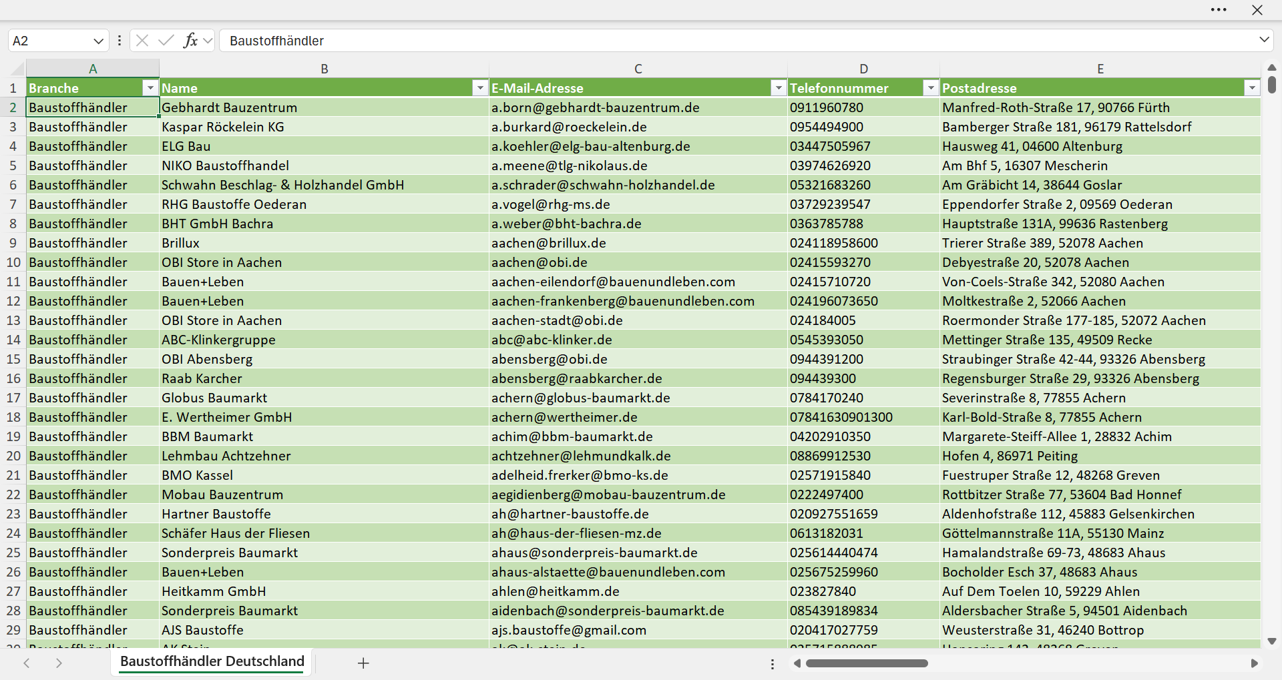
Task: Select cell Kaspar Röckelein KG
Action: pyautogui.click(x=325, y=127)
